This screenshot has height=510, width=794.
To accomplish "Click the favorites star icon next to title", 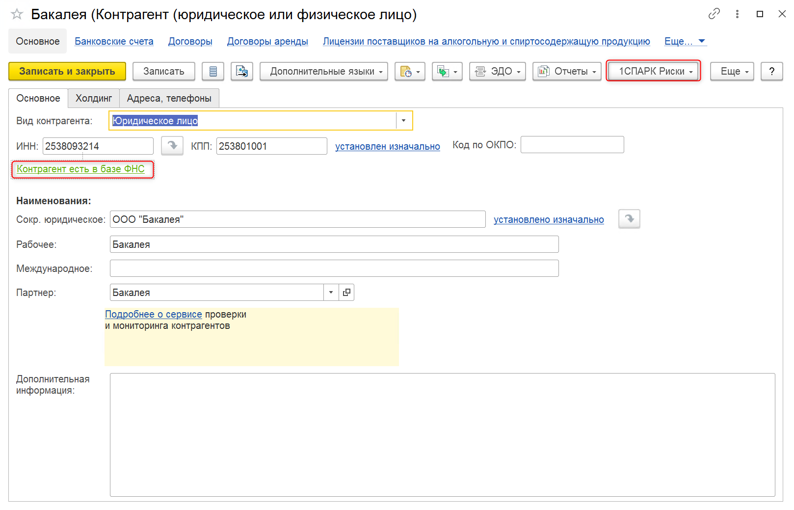I will click(x=17, y=14).
